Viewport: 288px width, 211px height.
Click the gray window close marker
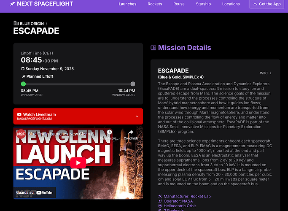tap(133, 84)
